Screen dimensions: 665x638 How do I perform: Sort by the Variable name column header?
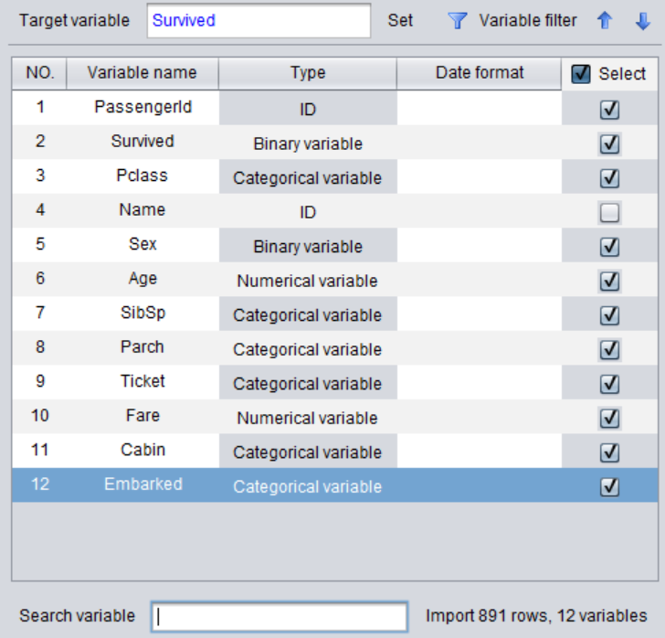click(142, 73)
